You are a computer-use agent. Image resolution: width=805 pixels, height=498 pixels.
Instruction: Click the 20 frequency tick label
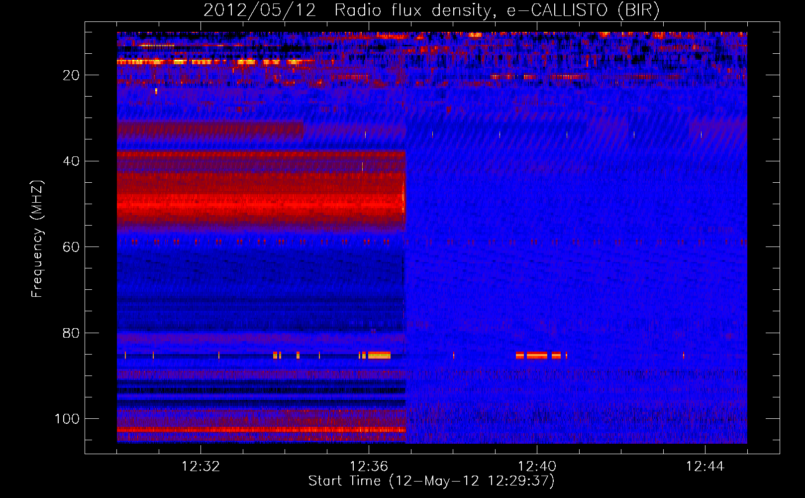[72, 75]
